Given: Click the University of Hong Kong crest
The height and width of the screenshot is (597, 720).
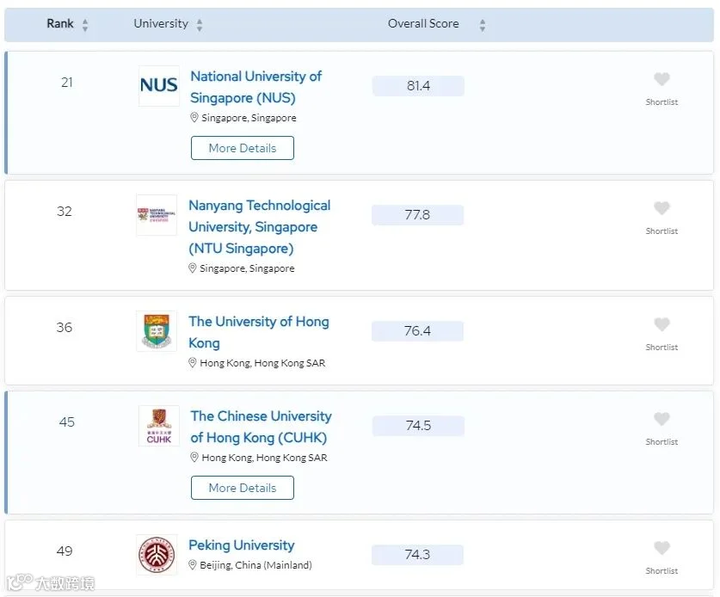Looking at the screenshot, I should [157, 331].
